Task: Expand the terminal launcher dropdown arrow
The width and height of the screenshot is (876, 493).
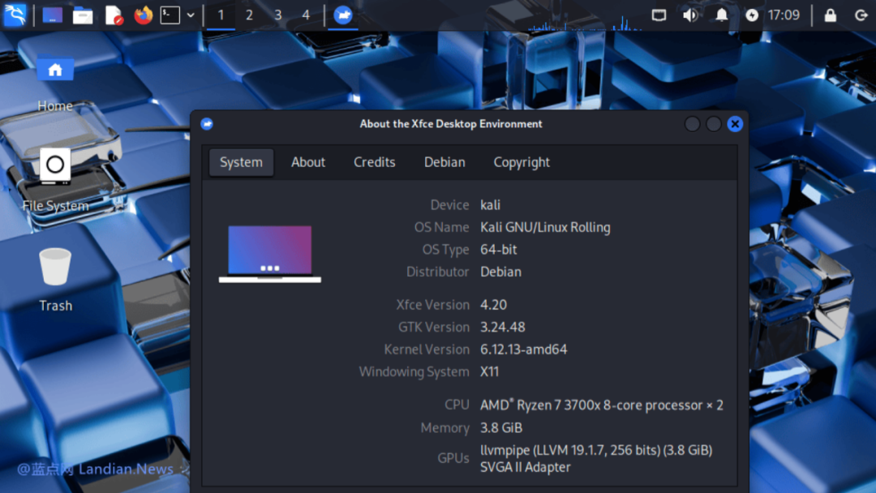Action: point(191,15)
